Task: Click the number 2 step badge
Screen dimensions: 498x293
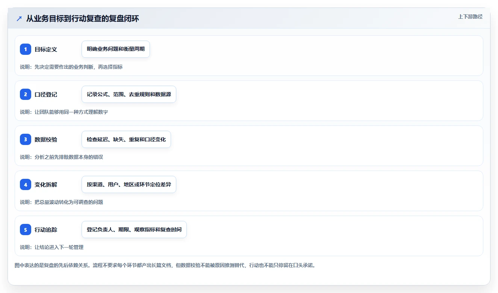Action: click(26, 94)
